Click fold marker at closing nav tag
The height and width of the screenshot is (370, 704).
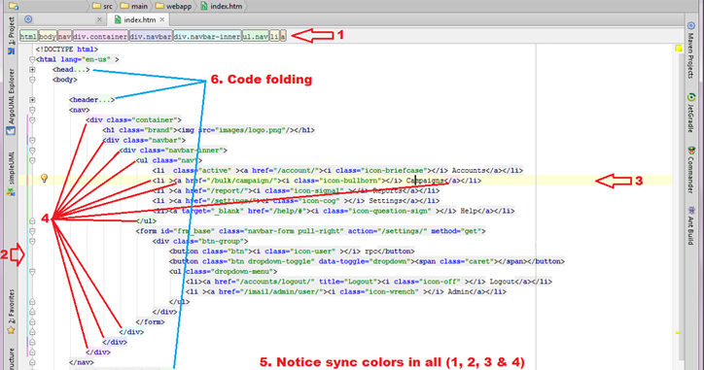(32, 362)
